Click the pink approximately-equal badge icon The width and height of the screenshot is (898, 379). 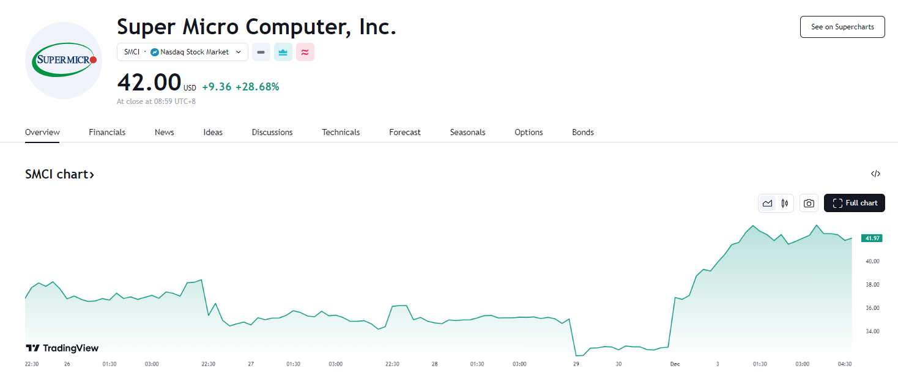coord(305,53)
